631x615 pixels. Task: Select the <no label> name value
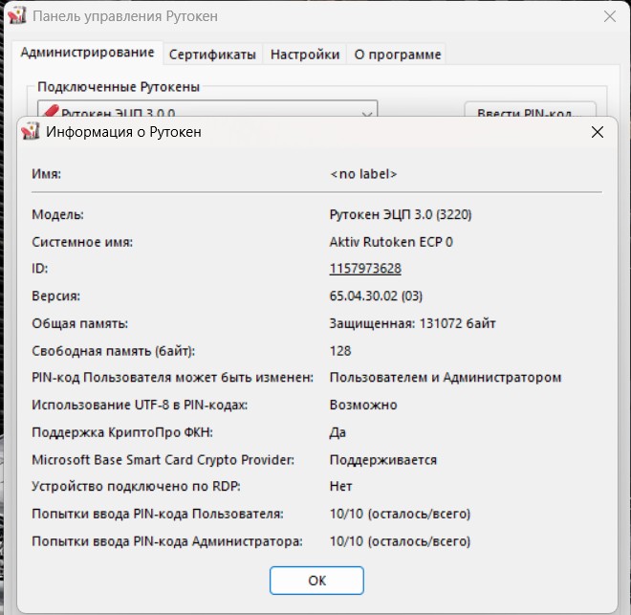coord(363,174)
